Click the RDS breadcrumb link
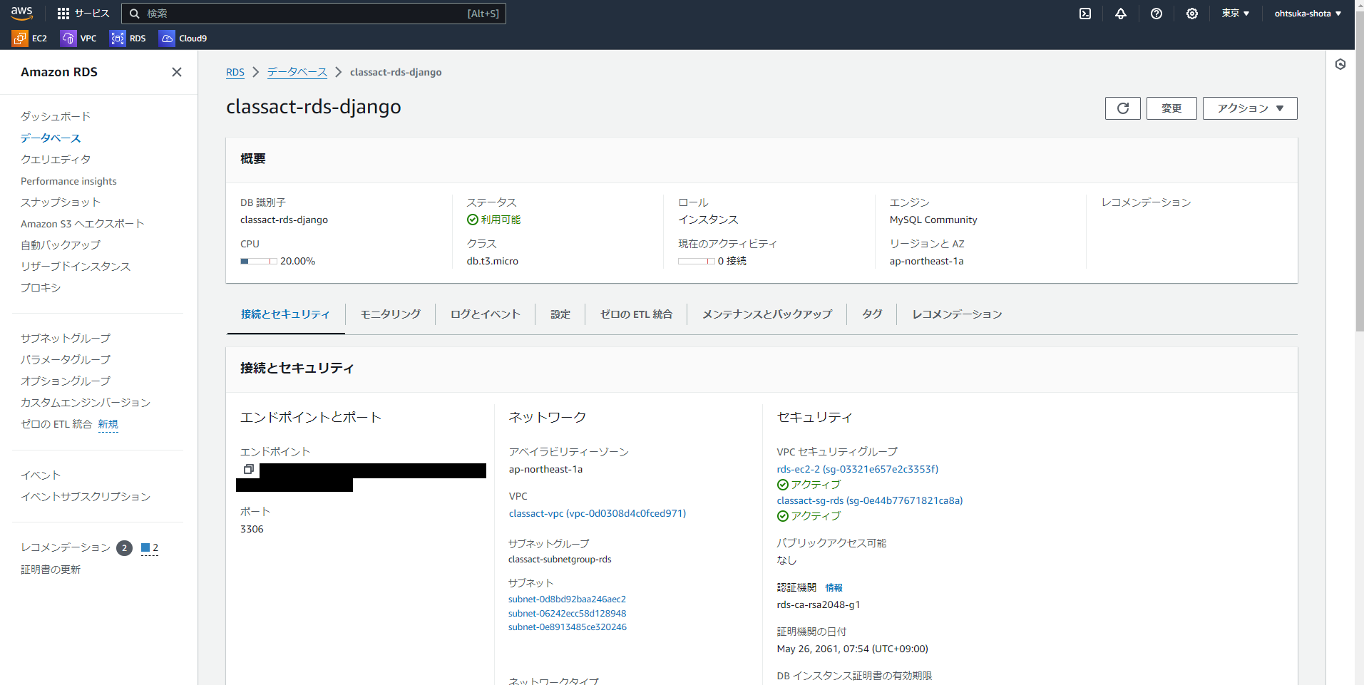 pos(235,72)
